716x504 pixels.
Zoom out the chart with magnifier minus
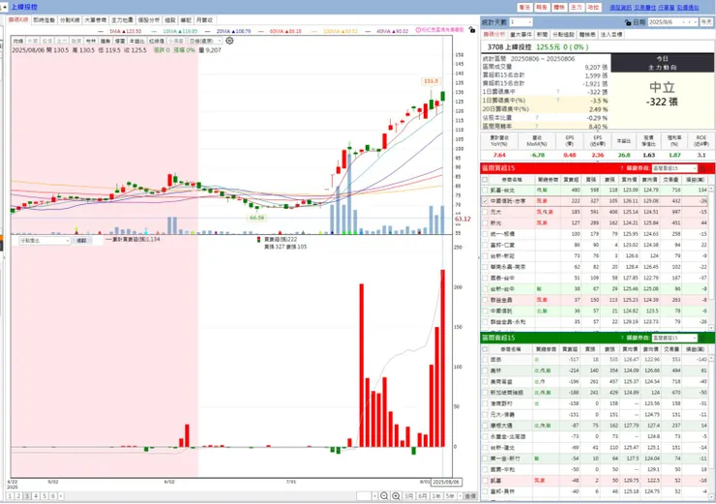click(x=384, y=496)
